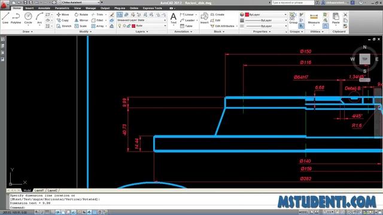383x215 pixels.
Task: Toggle the layer on/off lightbulb icon
Action: 120,26
